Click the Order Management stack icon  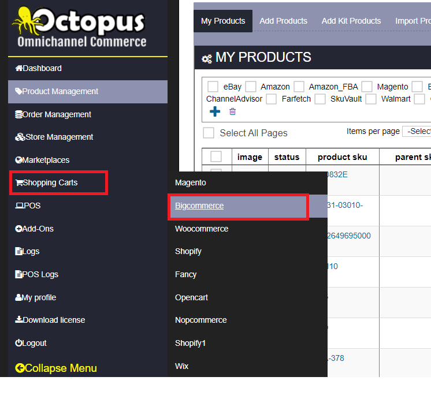pyautogui.click(x=18, y=114)
